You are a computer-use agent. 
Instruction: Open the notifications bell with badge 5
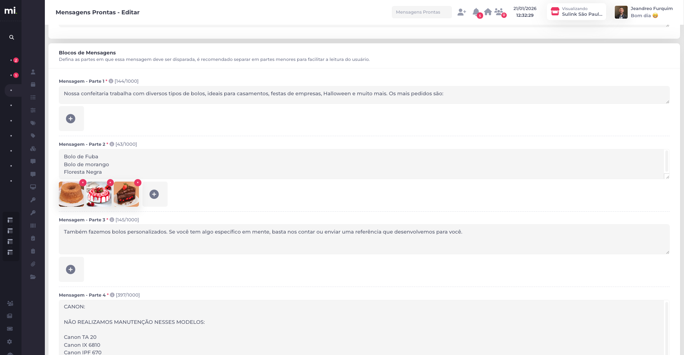476,12
